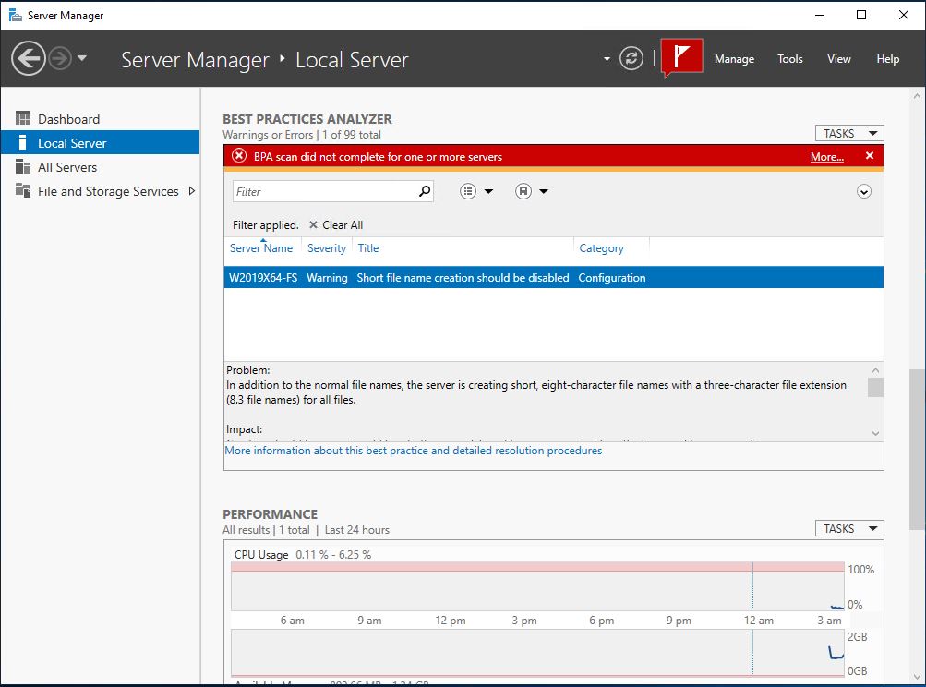Dismiss the BPA scan error banner
This screenshot has height=687, width=926.
click(870, 155)
